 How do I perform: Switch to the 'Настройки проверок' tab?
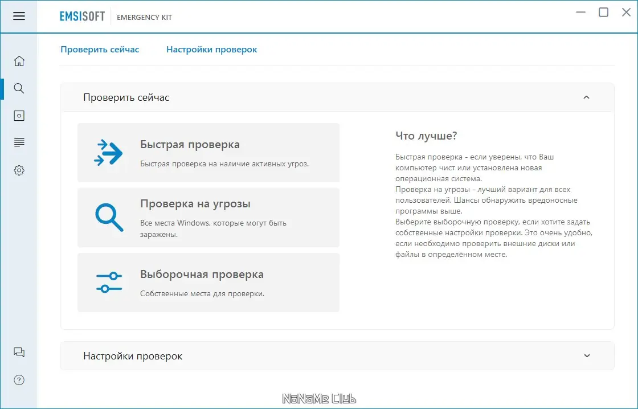click(211, 49)
